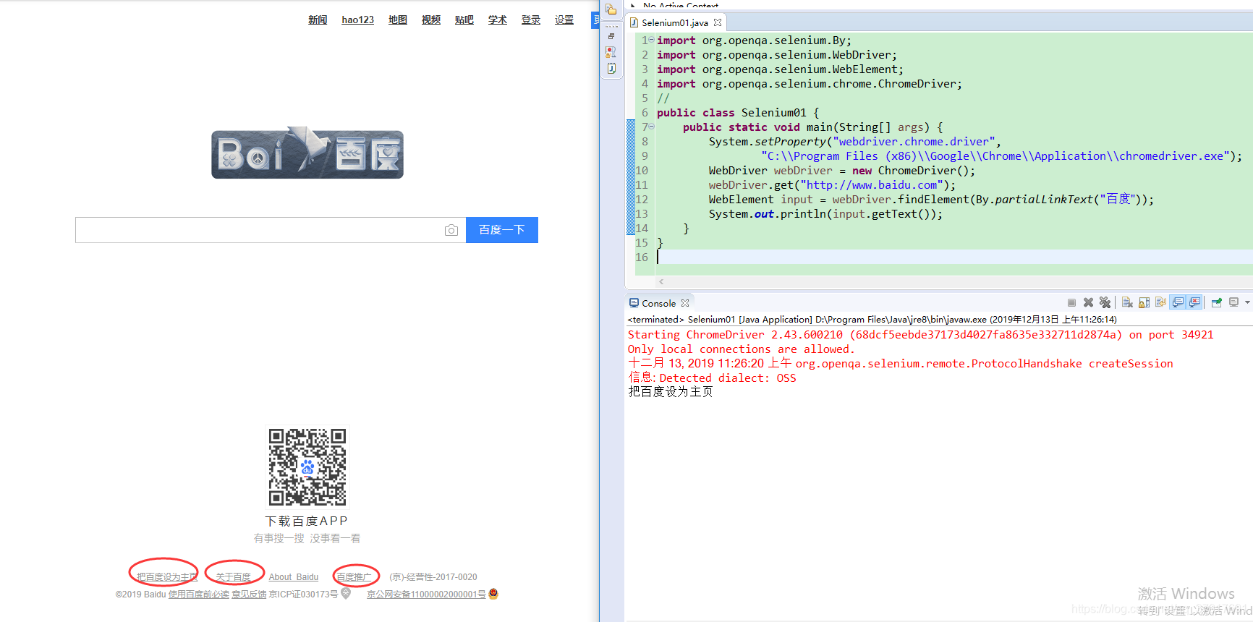Click the "Detected dialect: OSS" console line
1253x622 pixels.
click(x=712, y=378)
